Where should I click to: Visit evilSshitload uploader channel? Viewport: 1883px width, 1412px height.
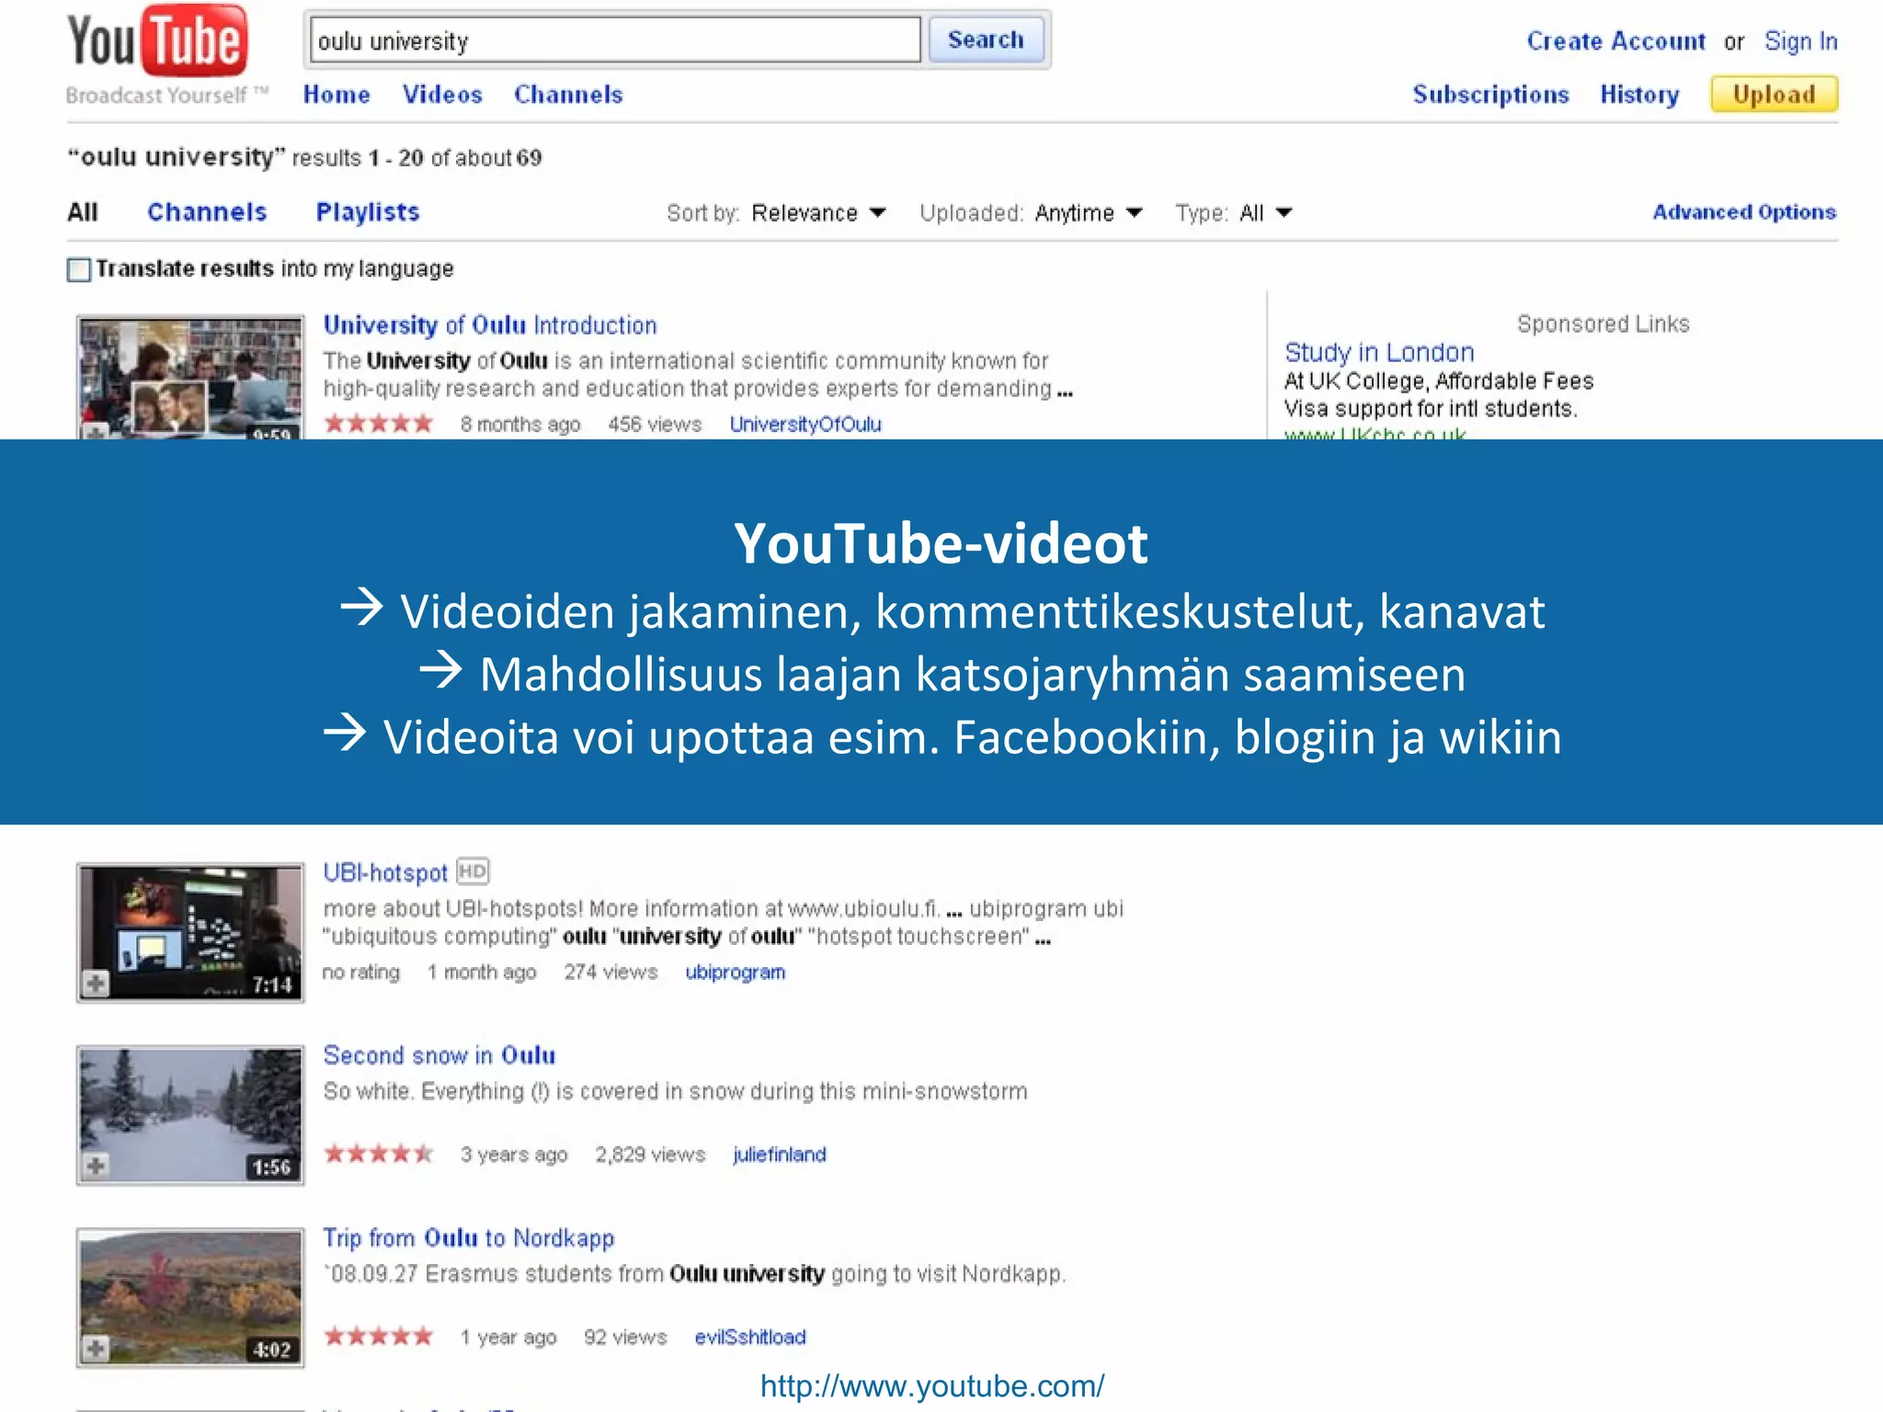coord(750,1337)
